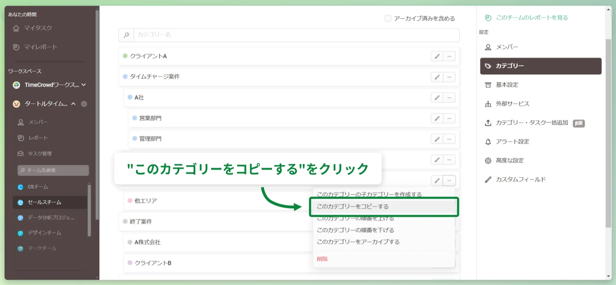Open レポート in the left sidebar
616x285 pixels.
33,138
